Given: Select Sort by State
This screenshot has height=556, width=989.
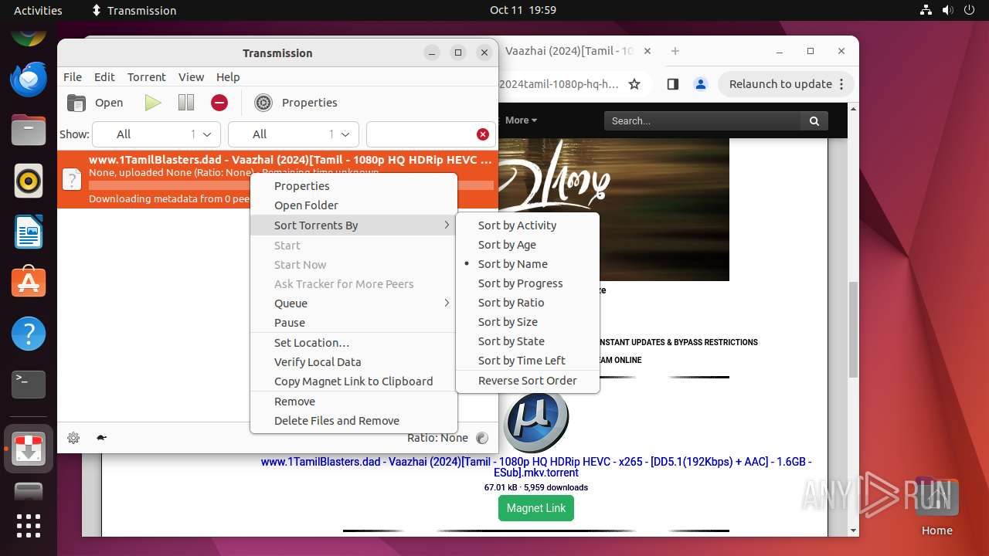Looking at the screenshot, I should (528, 341).
